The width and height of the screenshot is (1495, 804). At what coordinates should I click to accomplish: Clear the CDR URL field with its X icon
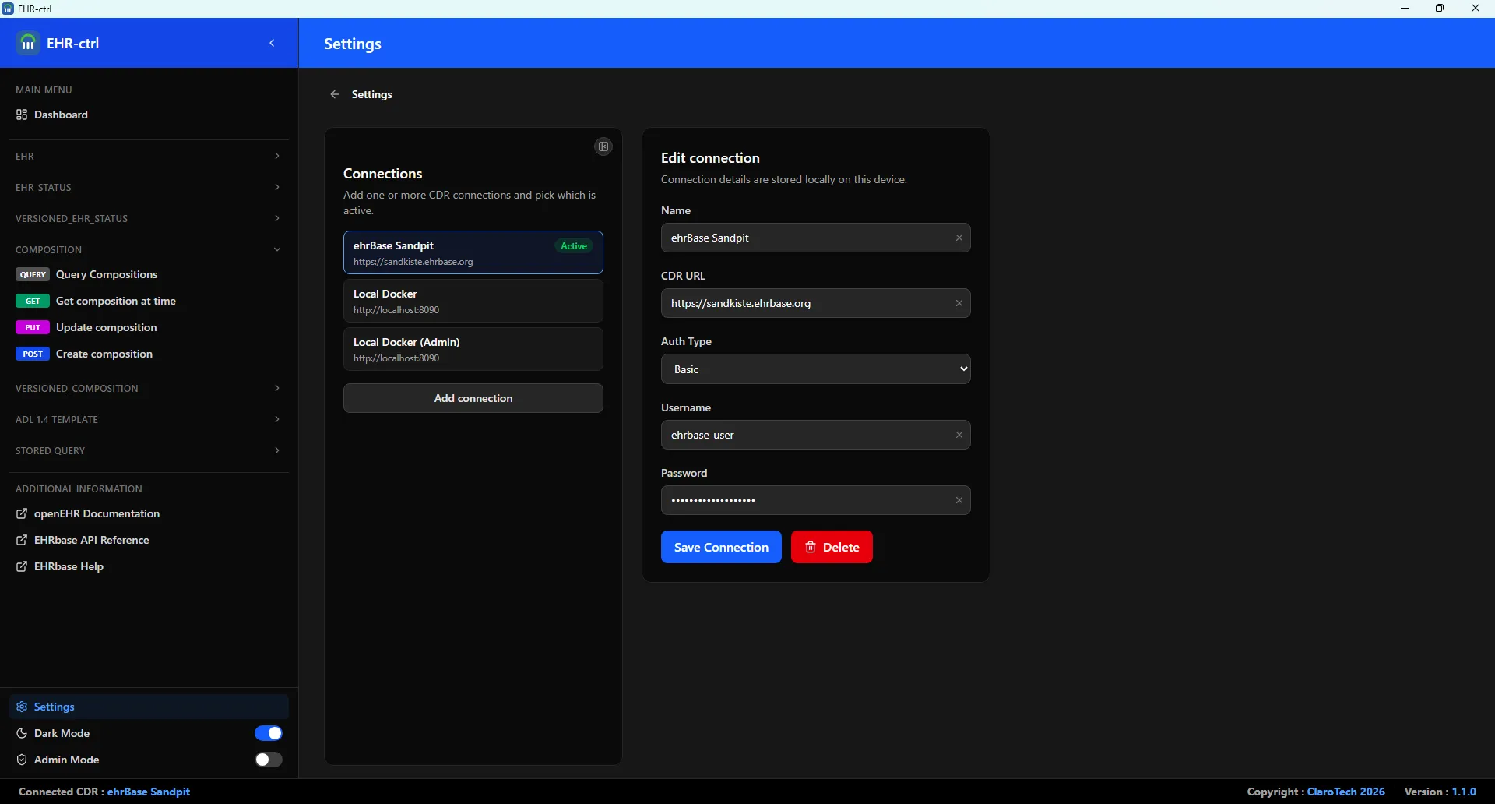click(x=959, y=303)
